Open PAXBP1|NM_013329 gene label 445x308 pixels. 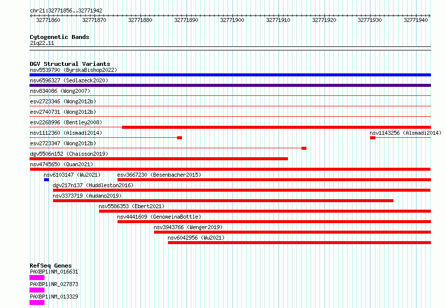(54, 297)
